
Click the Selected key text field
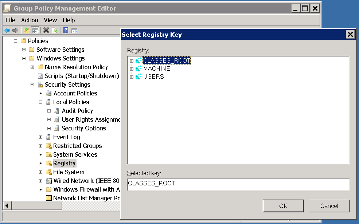coord(238,185)
